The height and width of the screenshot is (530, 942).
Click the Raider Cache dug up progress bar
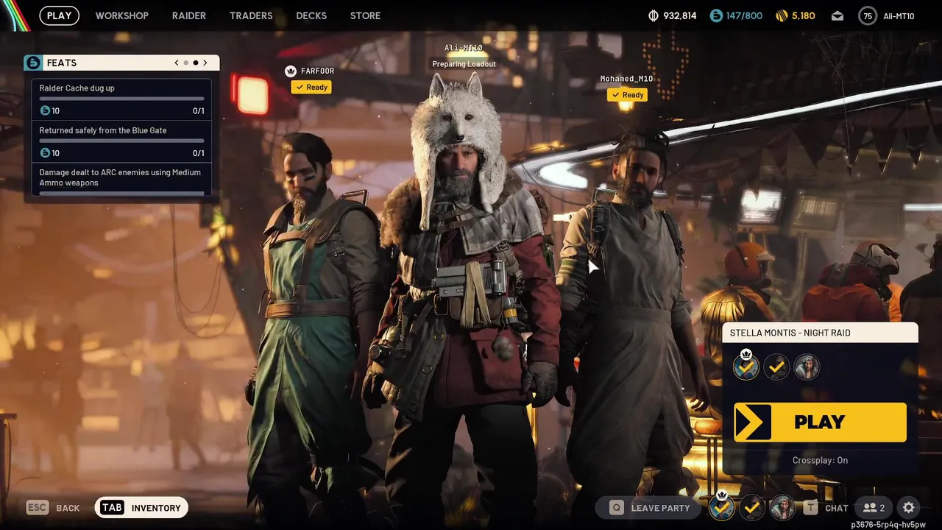(122, 98)
